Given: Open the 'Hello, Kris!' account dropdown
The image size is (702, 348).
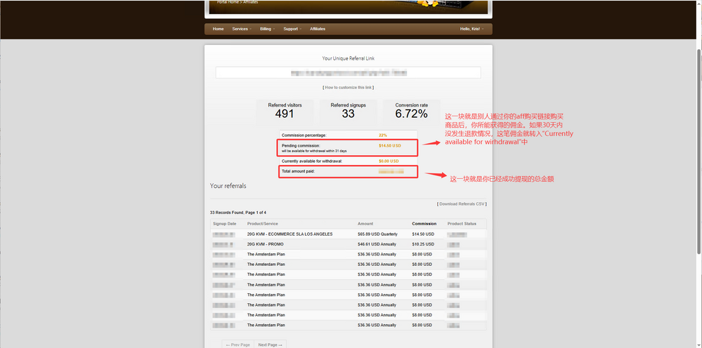Looking at the screenshot, I should [x=472, y=29].
